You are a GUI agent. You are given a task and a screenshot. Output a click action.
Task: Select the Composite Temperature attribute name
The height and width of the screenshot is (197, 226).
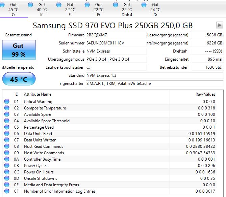(45, 108)
